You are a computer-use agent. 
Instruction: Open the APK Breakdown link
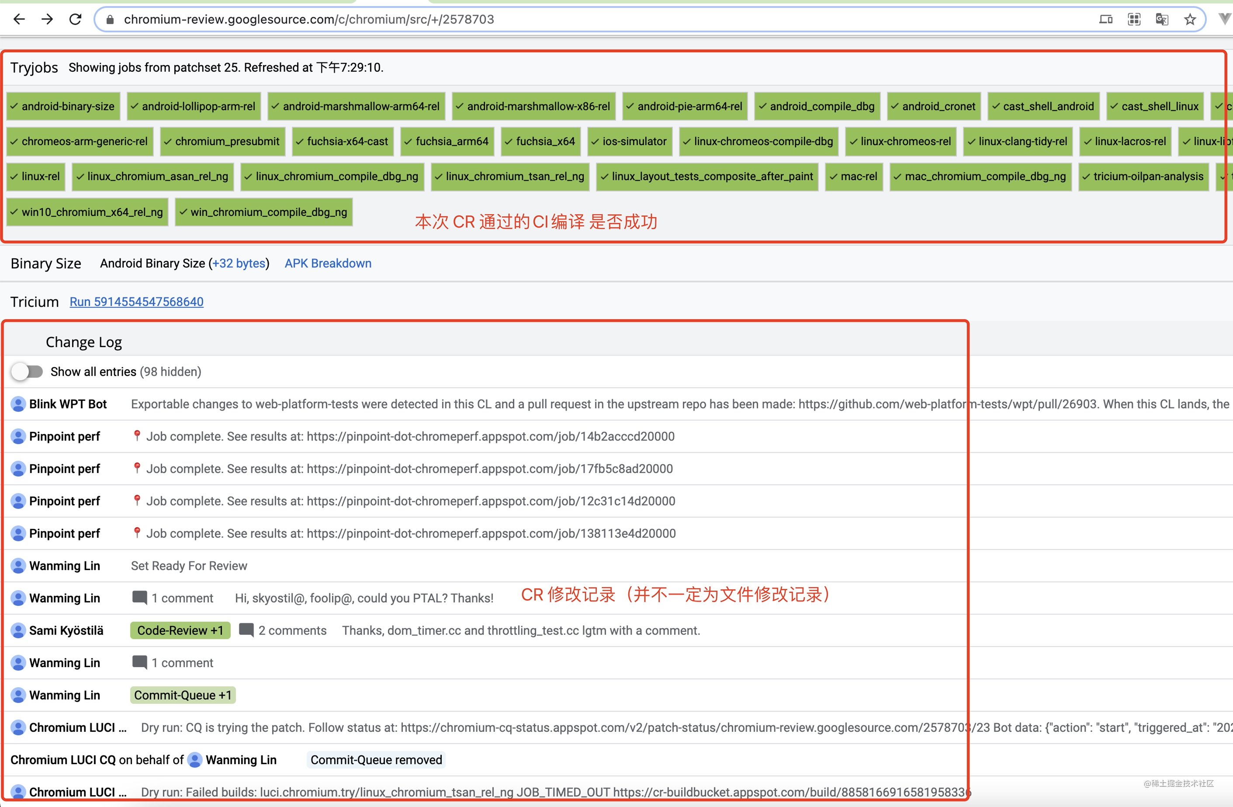(x=327, y=263)
